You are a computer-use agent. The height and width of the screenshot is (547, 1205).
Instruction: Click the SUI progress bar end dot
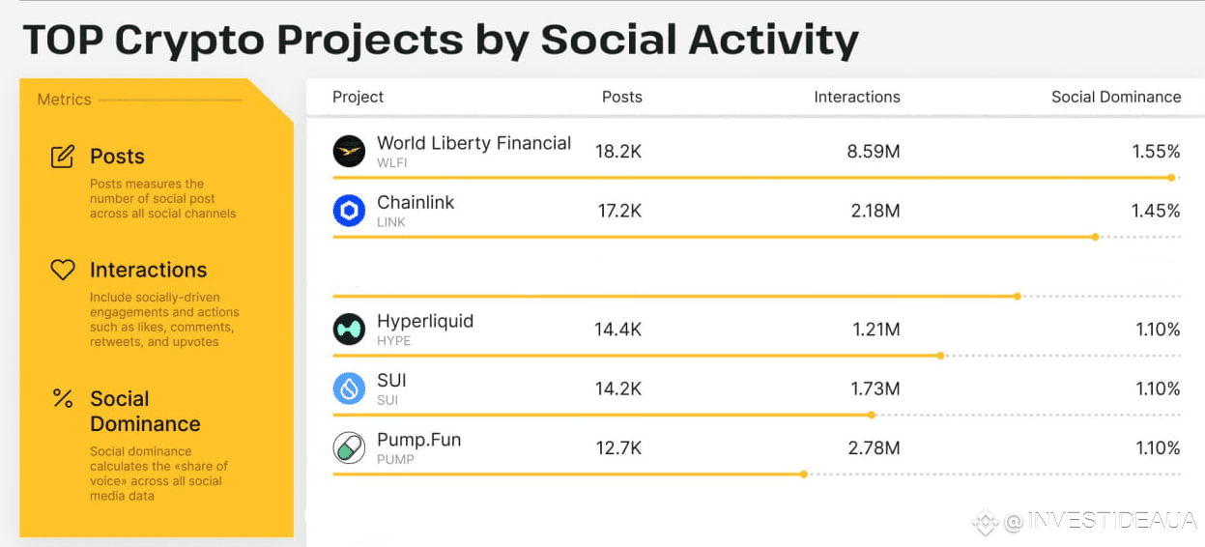(x=872, y=415)
